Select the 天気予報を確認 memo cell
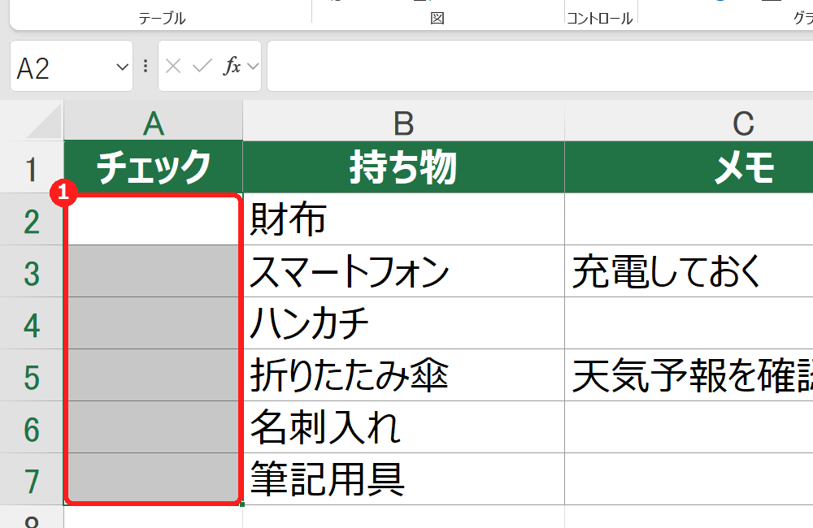Image resolution: width=813 pixels, height=528 pixels. [689, 375]
